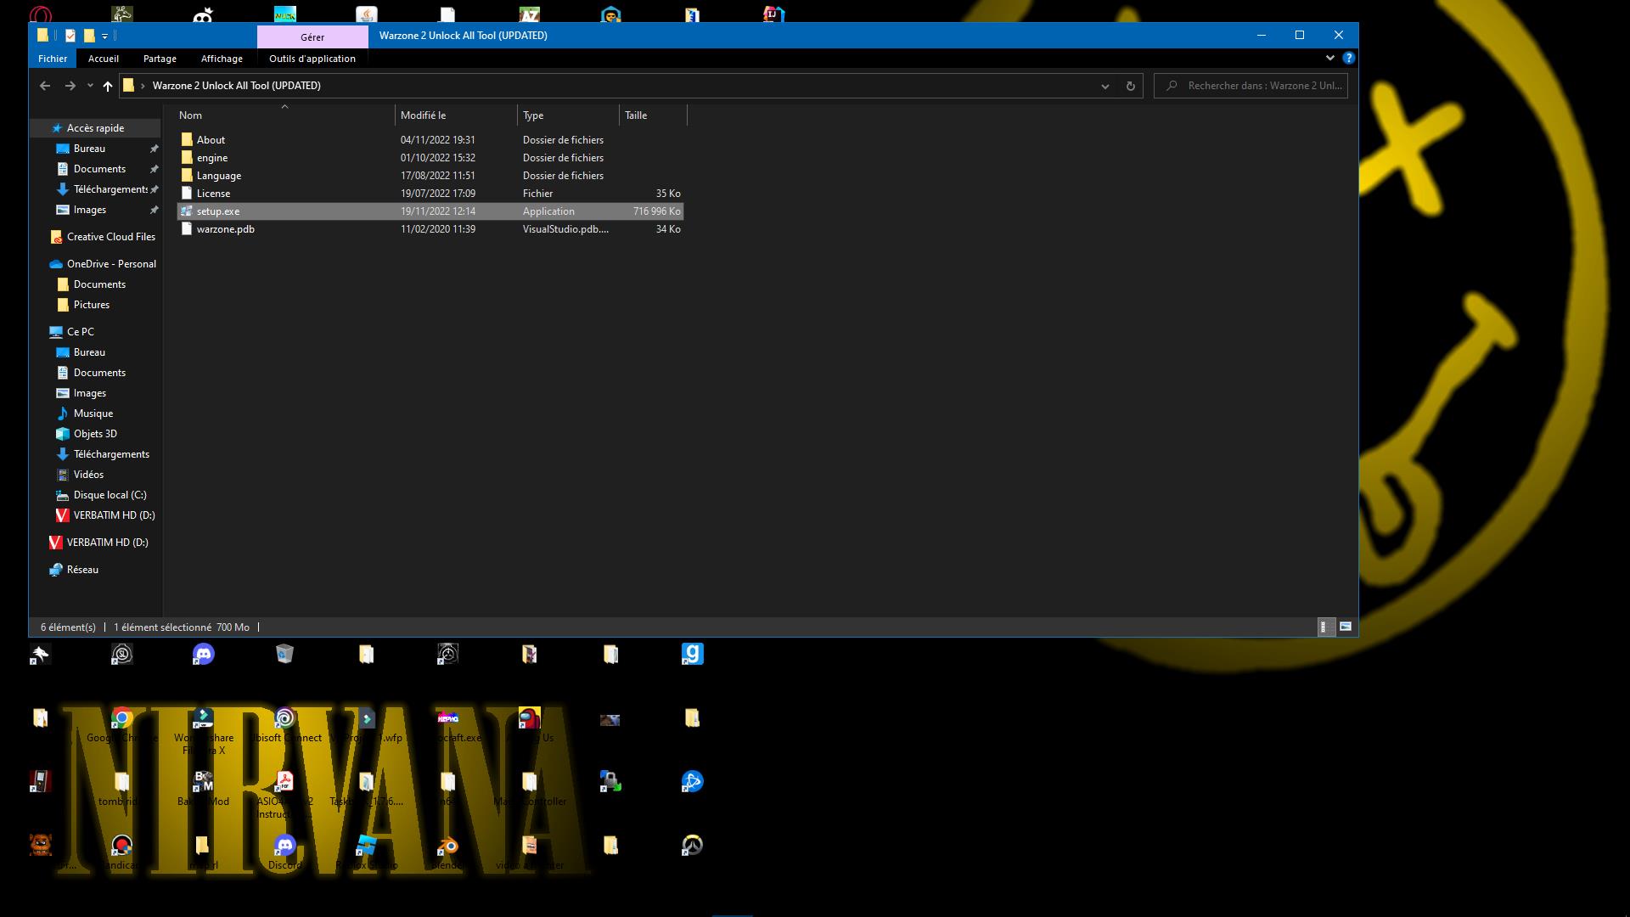Select the warzone.pdb file
The image size is (1630, 917).
(225, 229)
